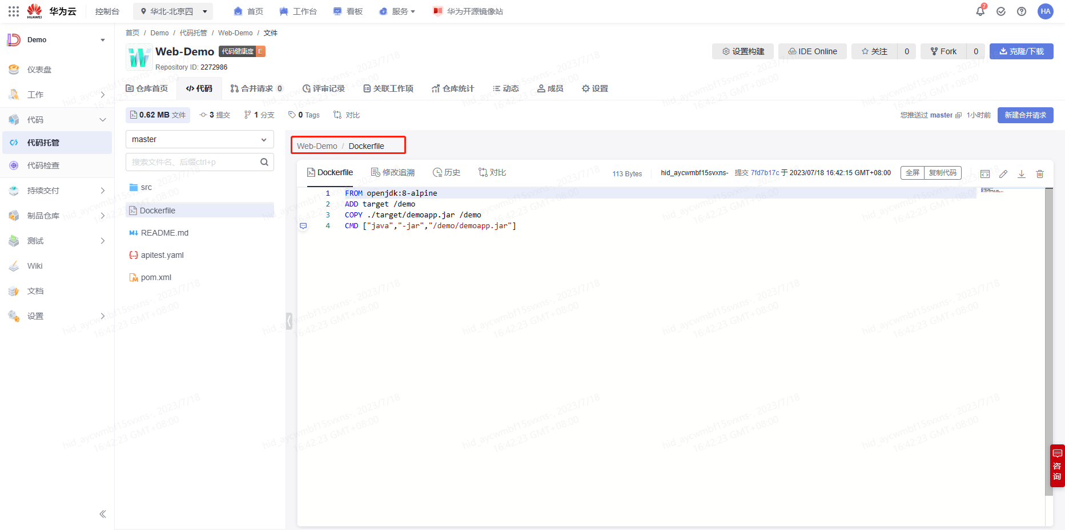Click the 全屏 button
The width and height of the screenshot is (1065, 530).
[913, 173]
